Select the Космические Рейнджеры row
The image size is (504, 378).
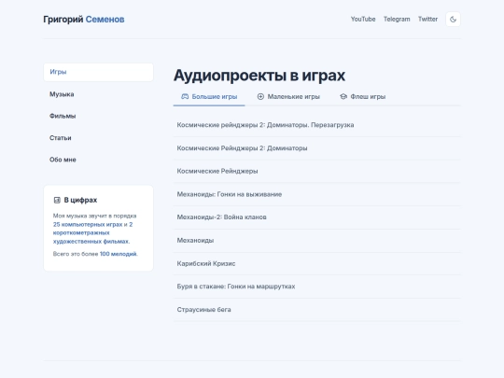[317, 171]
